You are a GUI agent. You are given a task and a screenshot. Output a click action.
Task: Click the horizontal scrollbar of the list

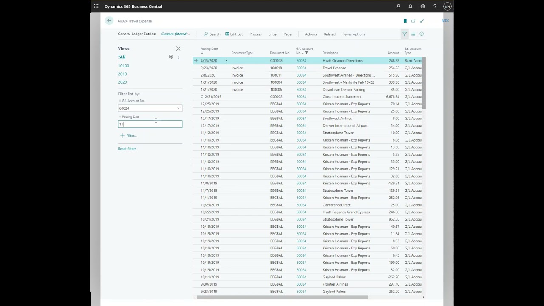(x=281, y=297)
